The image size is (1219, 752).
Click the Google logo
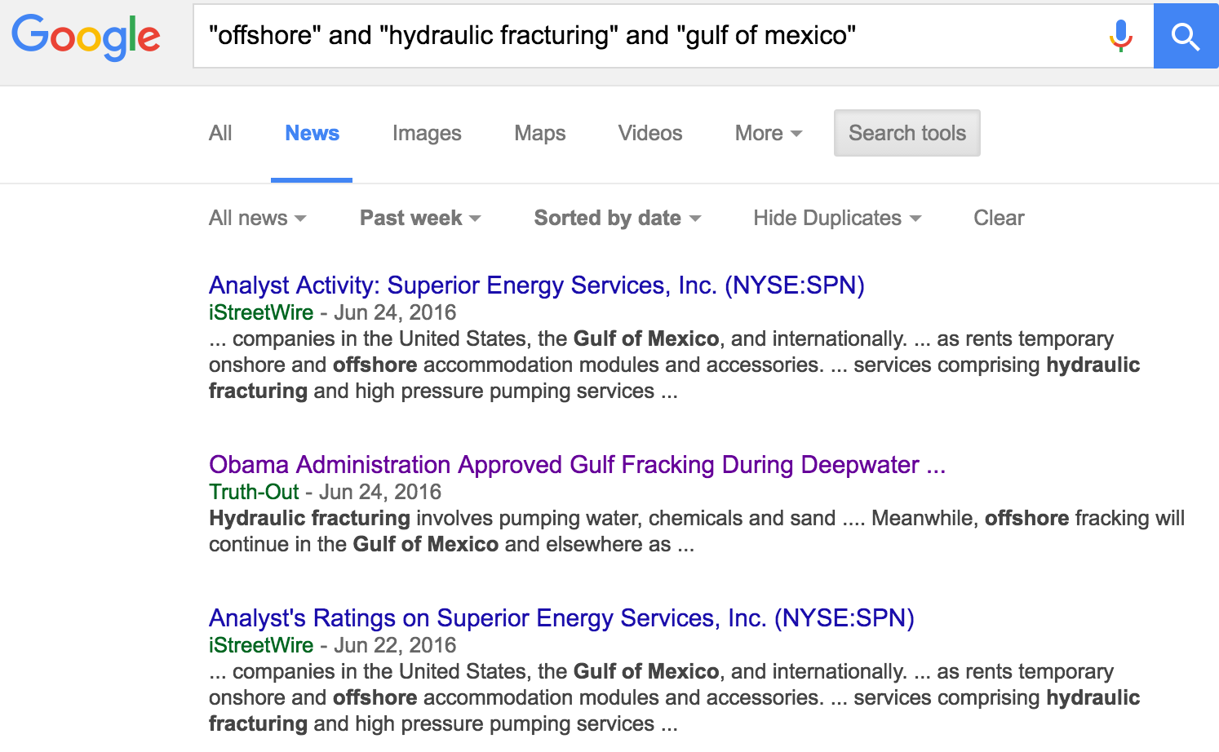point(86,37)
